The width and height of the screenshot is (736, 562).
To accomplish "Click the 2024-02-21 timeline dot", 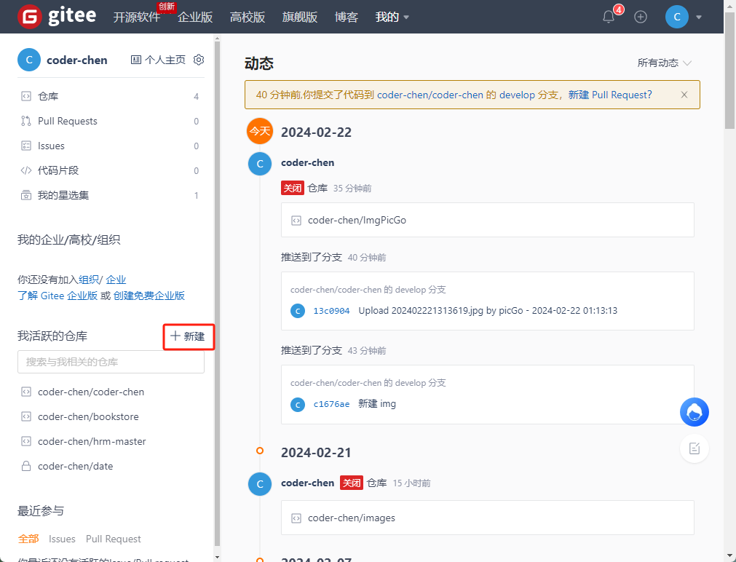I will pyautogui.click(x=260, y=451).
